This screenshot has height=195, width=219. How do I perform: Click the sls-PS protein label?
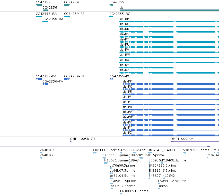[127, 97]
